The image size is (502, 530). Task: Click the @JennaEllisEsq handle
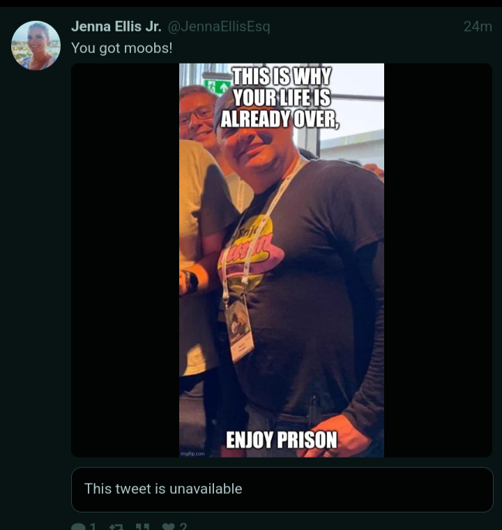(x=219, y=26)
